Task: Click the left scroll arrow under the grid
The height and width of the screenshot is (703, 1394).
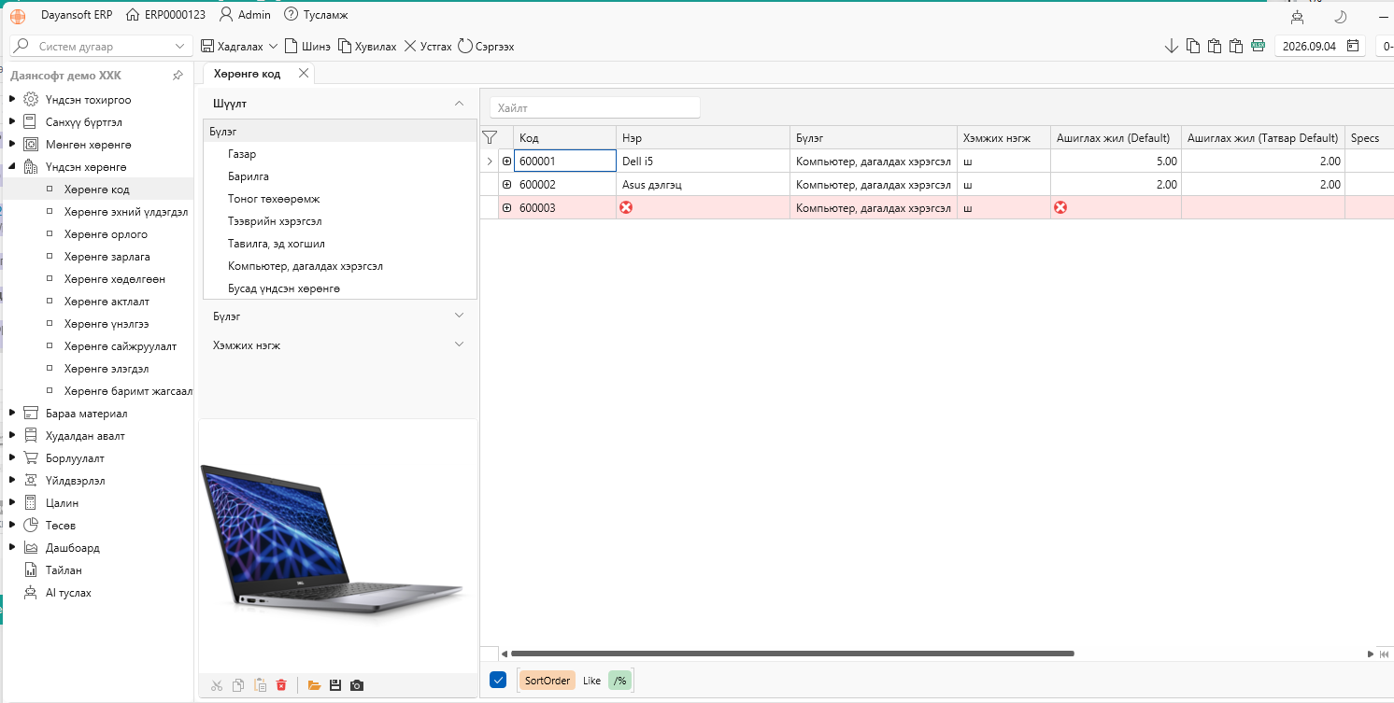Action: [504, 654]
